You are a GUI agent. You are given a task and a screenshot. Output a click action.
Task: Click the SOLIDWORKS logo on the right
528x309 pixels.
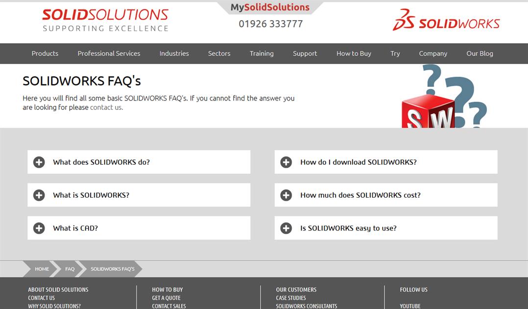click(445, 22)
